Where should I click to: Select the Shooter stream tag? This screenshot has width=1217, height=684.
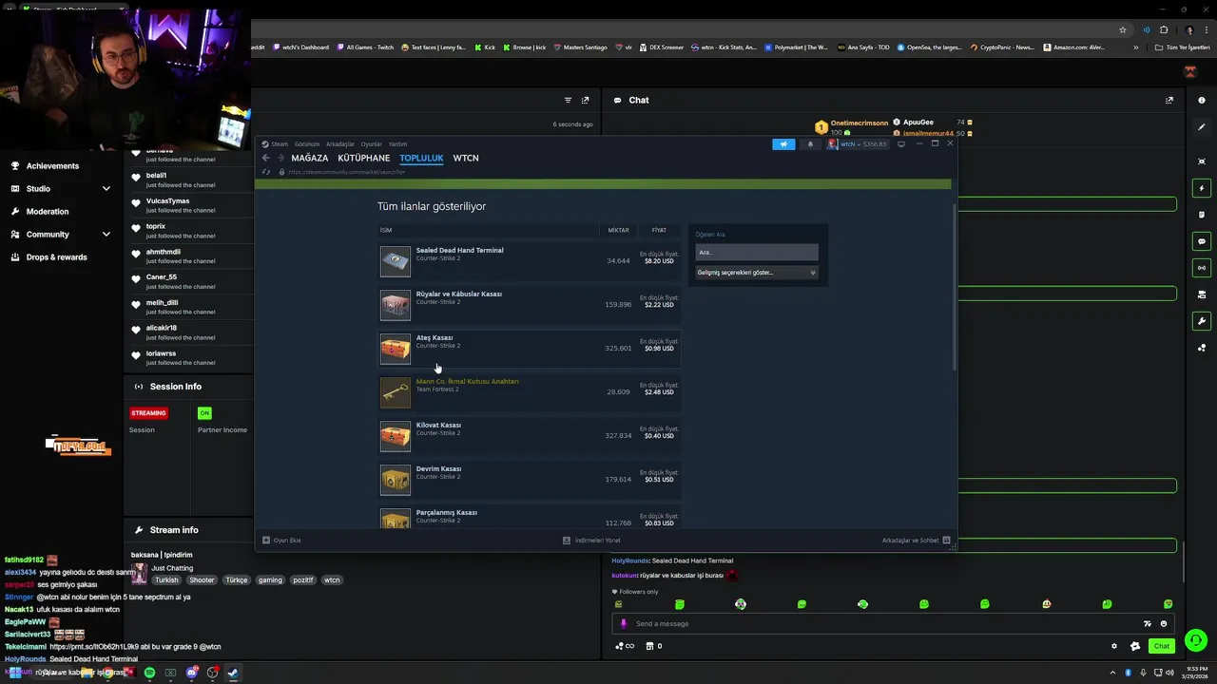(x=202, y=579)
